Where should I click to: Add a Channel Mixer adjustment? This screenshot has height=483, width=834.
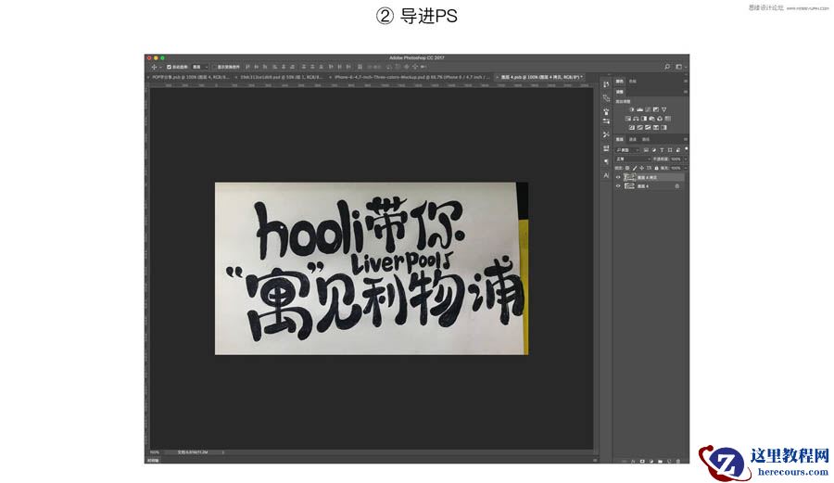[660, 119]
